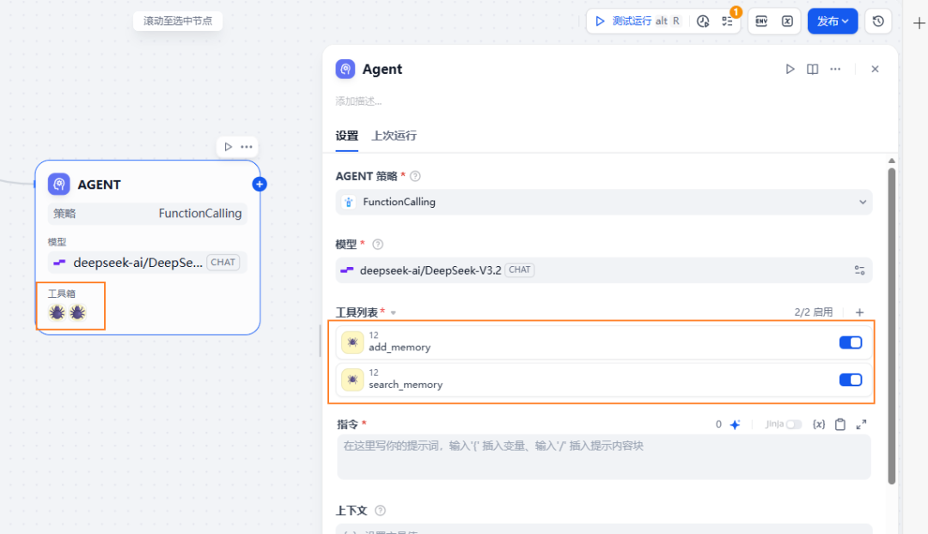Collapse the 工具列表 tool list section

pos(394,313)
